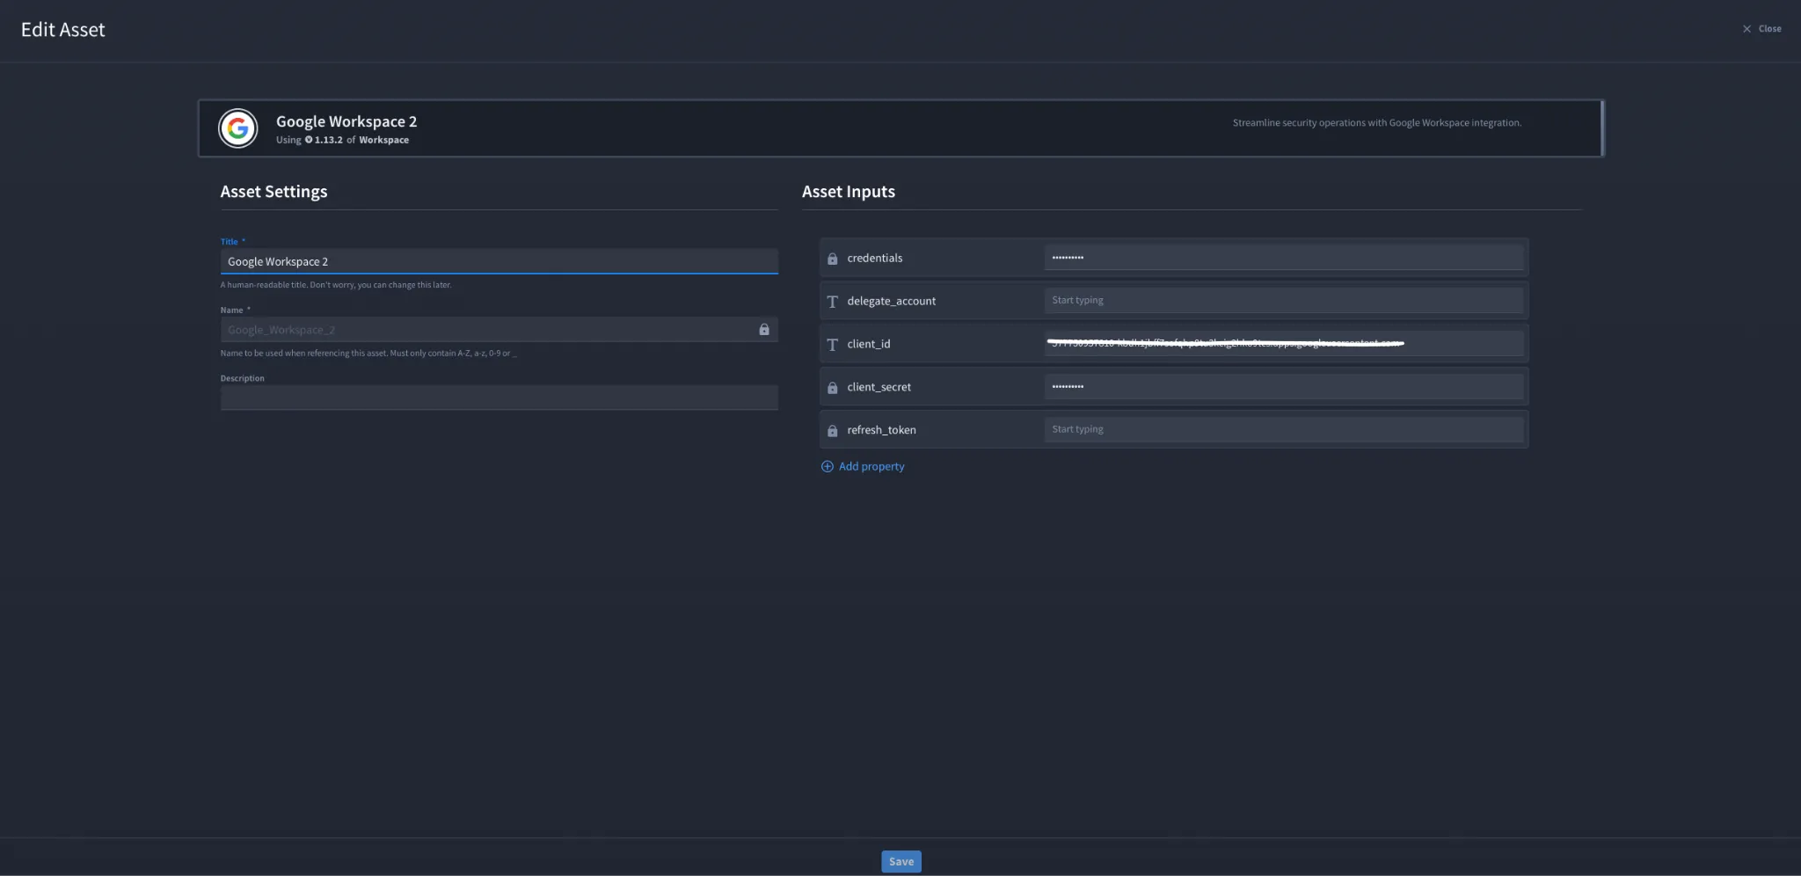The width and height of the screenshot is (1801, 876).
Task: Click the text type icon beside client_id
Action: 832,345
